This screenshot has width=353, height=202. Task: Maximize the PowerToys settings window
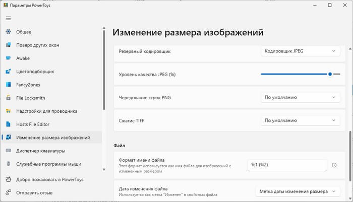click(x=330, y=5)
